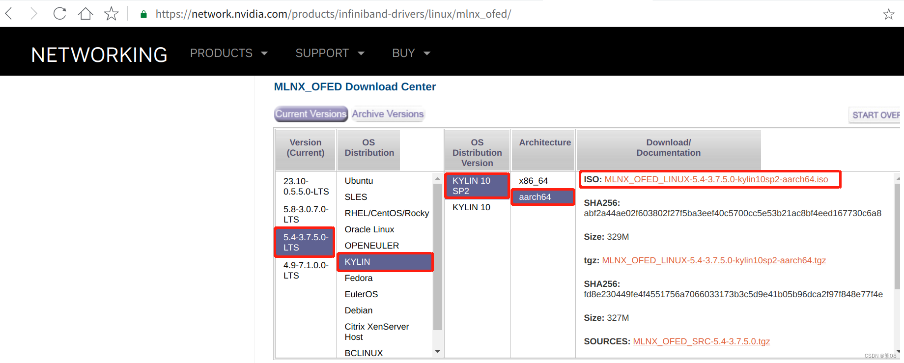Reload the page with refresh icon

click(x=59, y=13)
